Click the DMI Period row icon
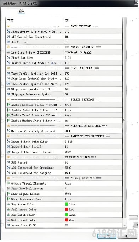The height and width of the screenshot is (242, 139). (x=9, y=163)
